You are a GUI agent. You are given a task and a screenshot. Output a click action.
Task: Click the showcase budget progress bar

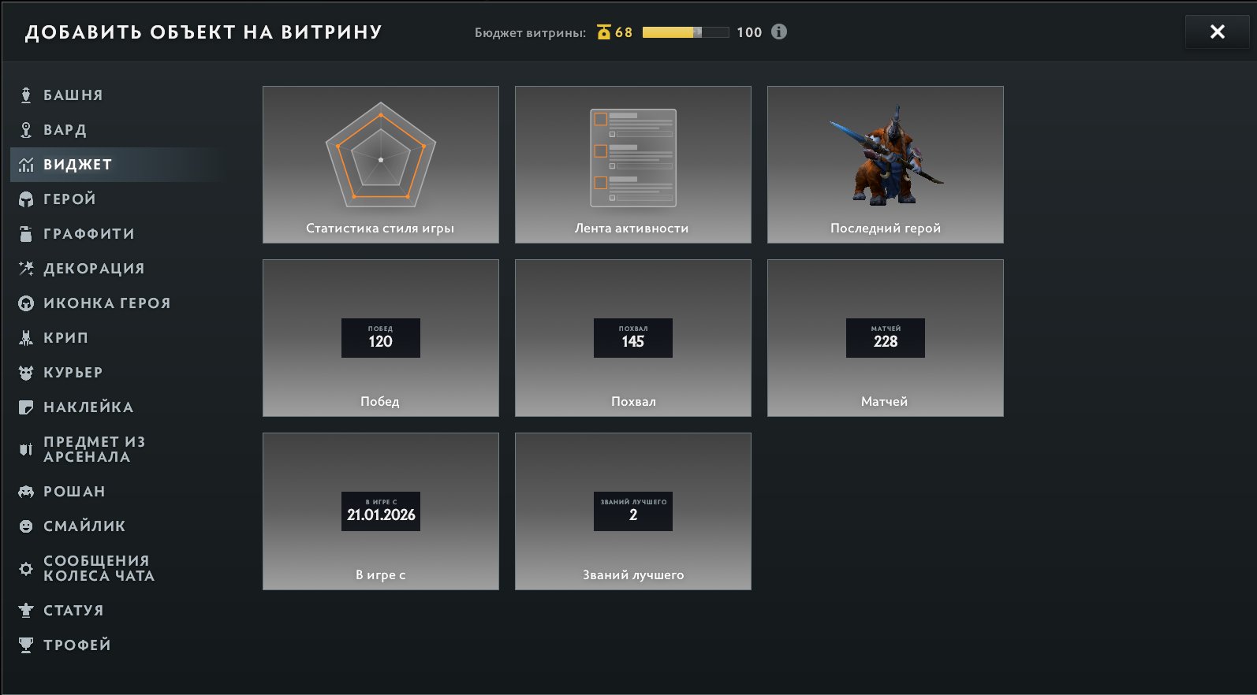point(684,32)
